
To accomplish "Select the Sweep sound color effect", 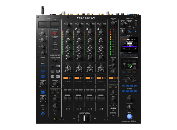I will 58,71.
